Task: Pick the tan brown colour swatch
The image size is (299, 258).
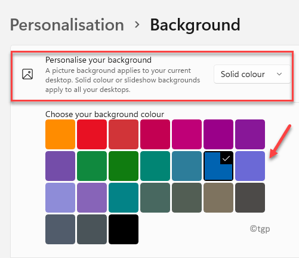Action: click(x=218, y=198)
